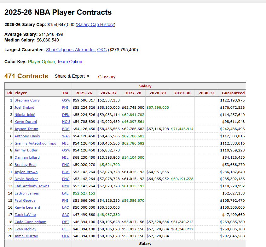
Task: Open Joel Embiid player link
Action: click(25, 107)
